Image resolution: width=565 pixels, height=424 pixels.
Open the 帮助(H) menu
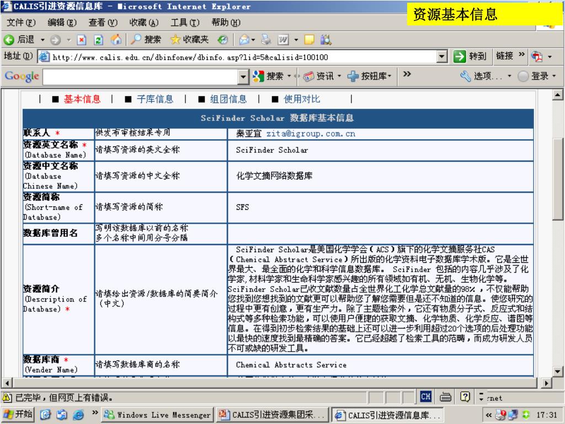[226, 22]
